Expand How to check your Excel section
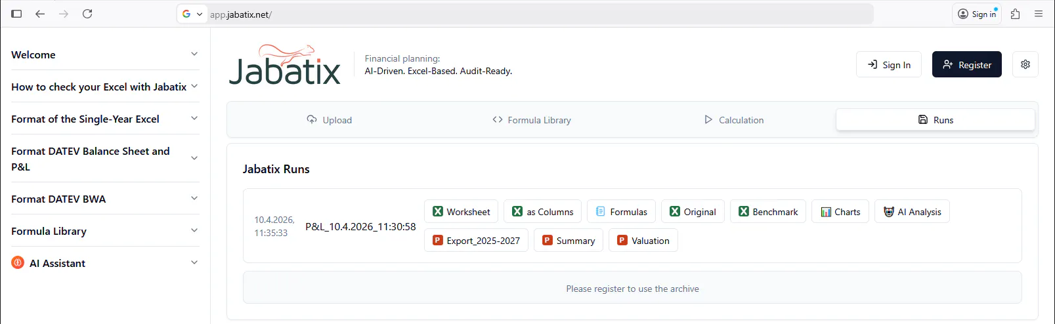1055x324 pixels. point(105,87)
